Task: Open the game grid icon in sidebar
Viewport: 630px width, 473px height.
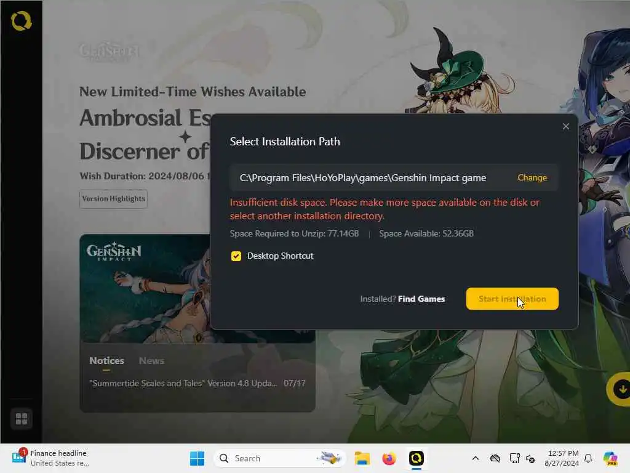Action: tap(22, 419)
